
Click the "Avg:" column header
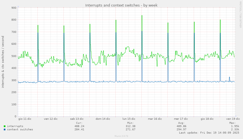click(182, 123)
